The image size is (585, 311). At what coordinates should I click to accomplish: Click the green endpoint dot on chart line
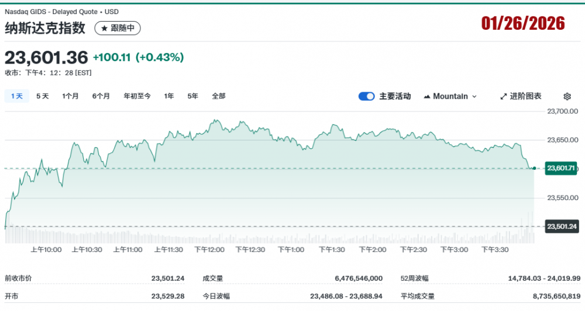[x=534, y=168]
